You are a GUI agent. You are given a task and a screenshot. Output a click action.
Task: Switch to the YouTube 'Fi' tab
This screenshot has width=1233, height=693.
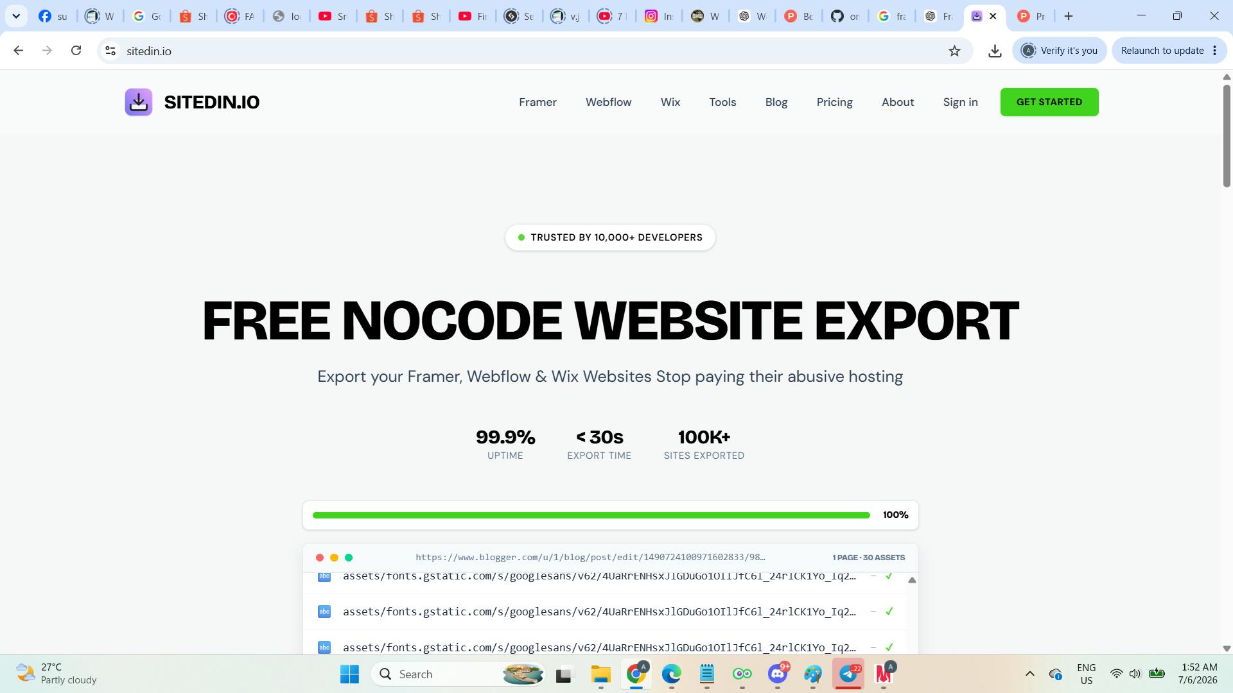[473, 16]
